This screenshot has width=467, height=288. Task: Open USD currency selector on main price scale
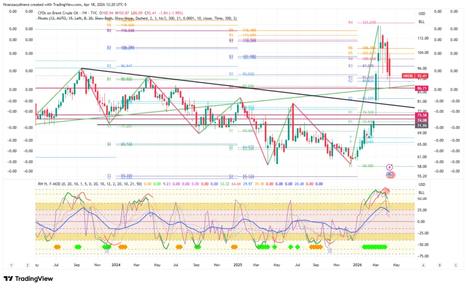421,13
